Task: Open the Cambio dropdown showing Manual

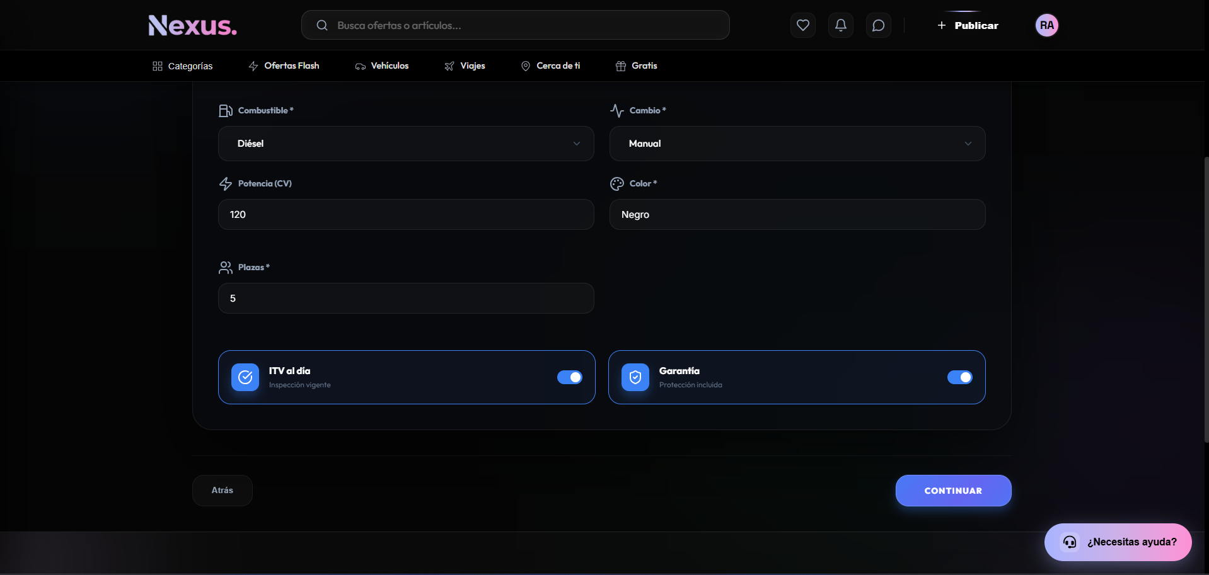Action: point(797,144)
